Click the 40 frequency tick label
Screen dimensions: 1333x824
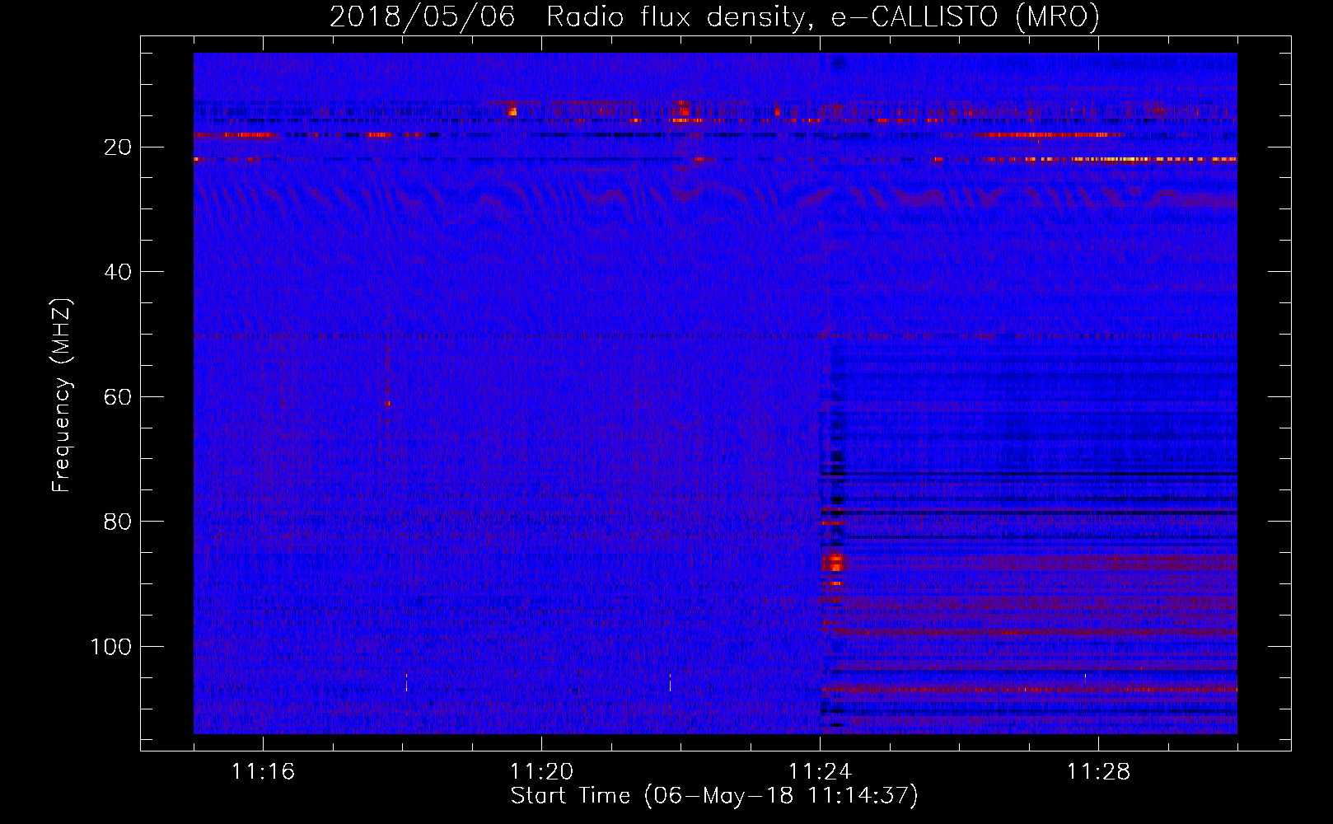118,272
